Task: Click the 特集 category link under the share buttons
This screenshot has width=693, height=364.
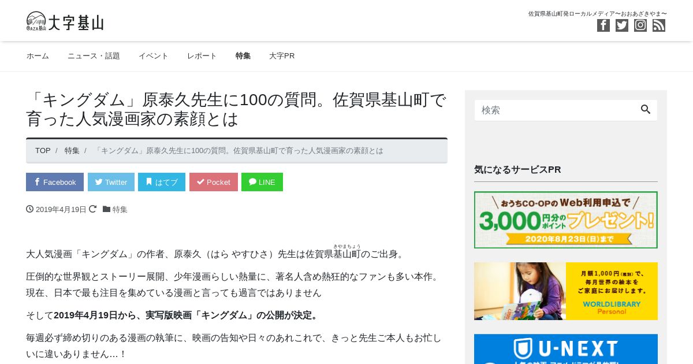Action: (120, 210)
